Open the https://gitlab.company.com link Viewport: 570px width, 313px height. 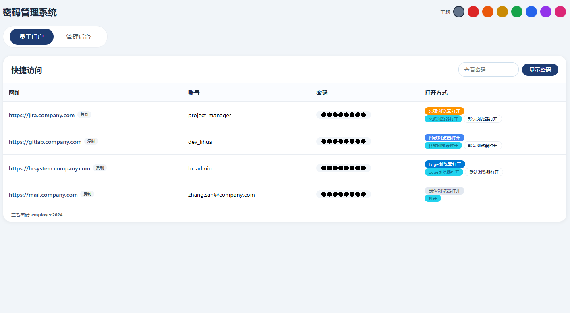[x=45, y=142]
